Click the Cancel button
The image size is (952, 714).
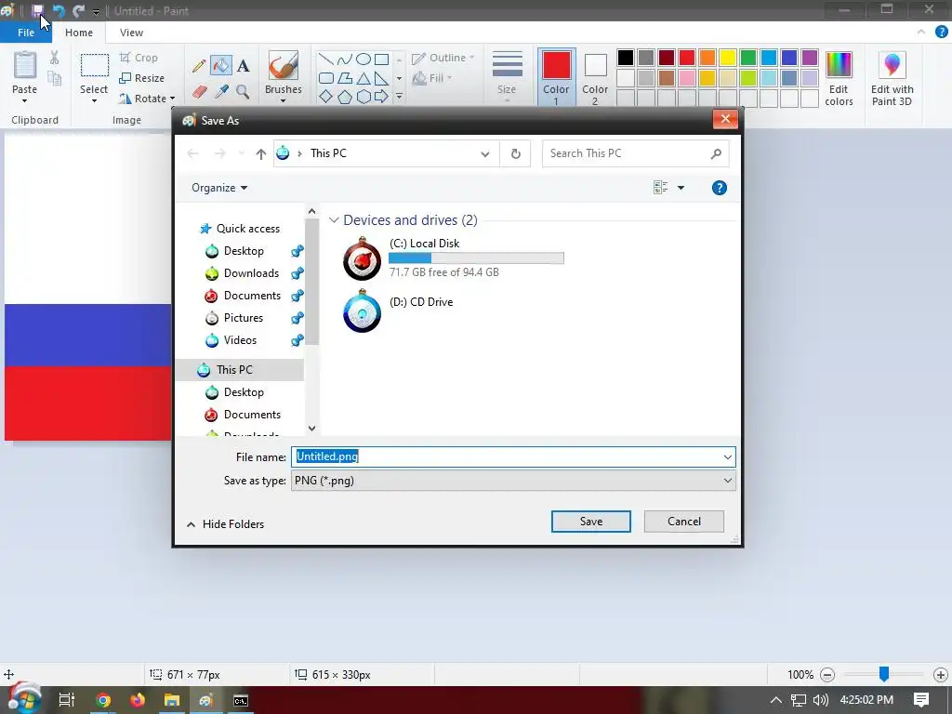(683, 522)
